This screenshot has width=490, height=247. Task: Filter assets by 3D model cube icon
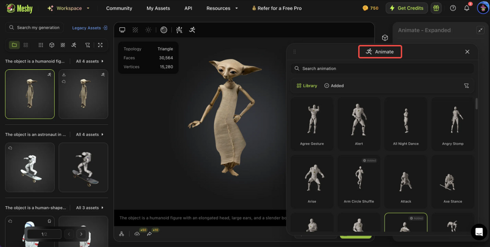coord(52,45)
